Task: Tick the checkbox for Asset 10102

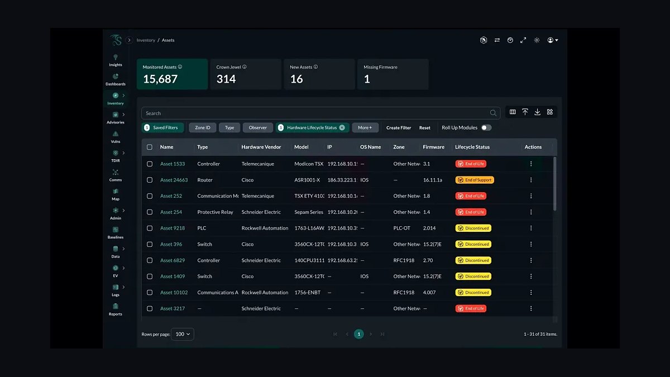Action: click(x=150, y=293)
